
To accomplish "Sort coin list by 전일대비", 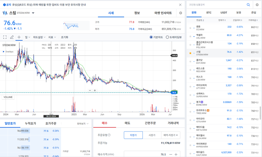I will [237, 20].
